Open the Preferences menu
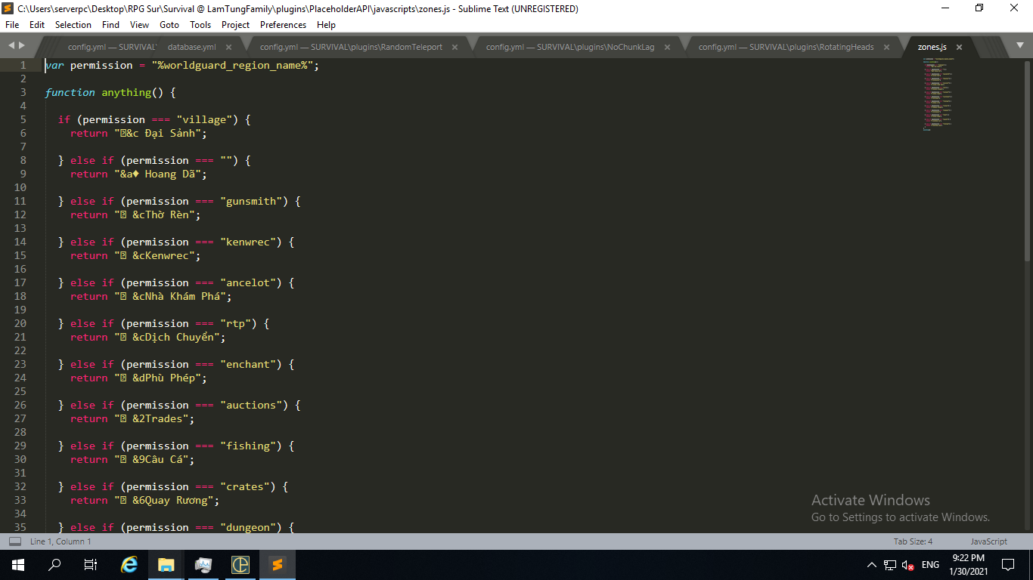 (284, 25)
